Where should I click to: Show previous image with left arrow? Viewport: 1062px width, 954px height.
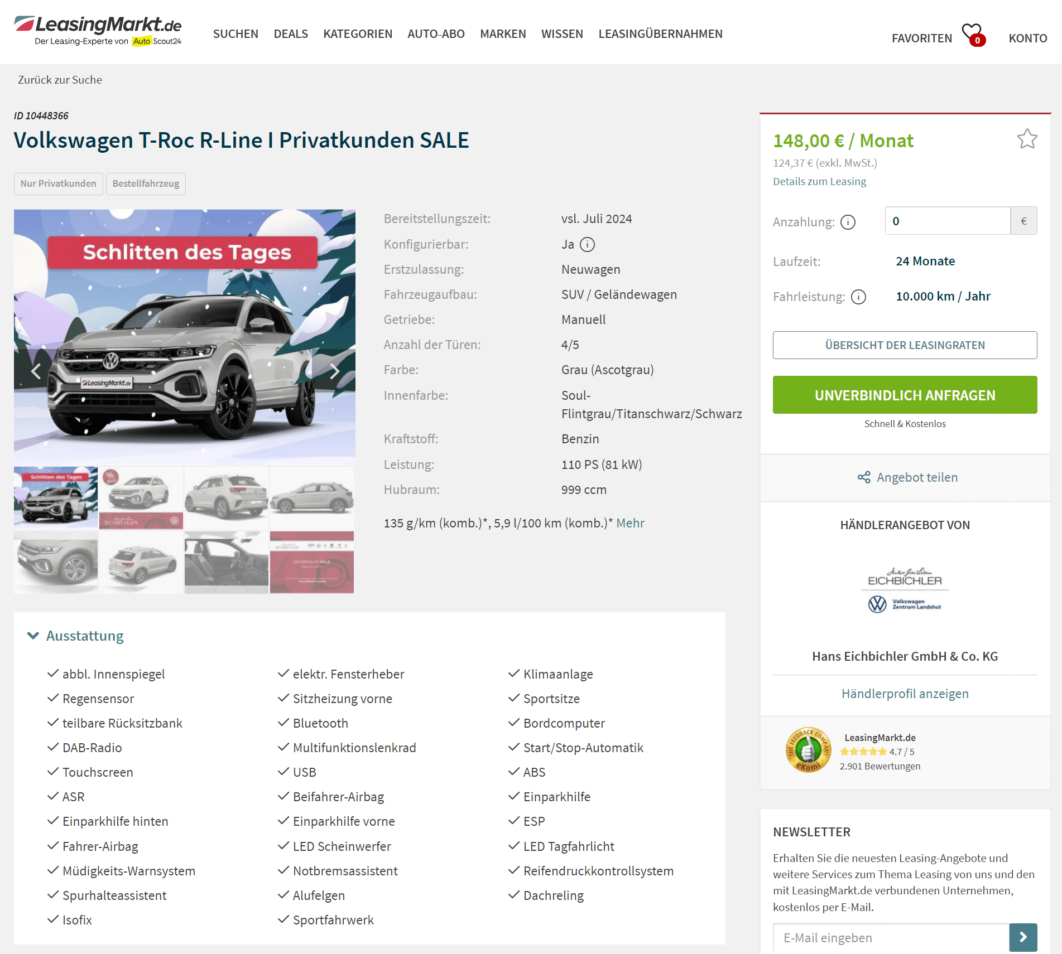coord(36,371)
